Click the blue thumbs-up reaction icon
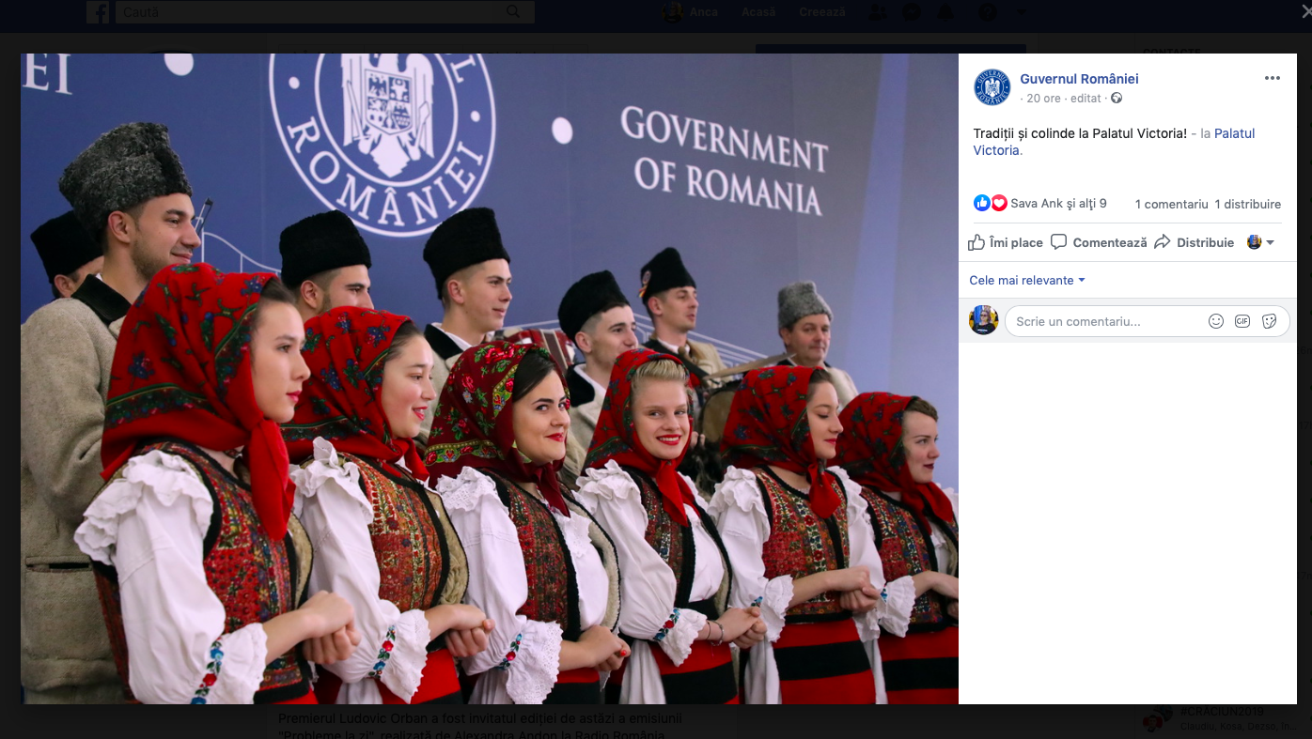The height and width of the screenshot is (739, 1312). point(981,203)
